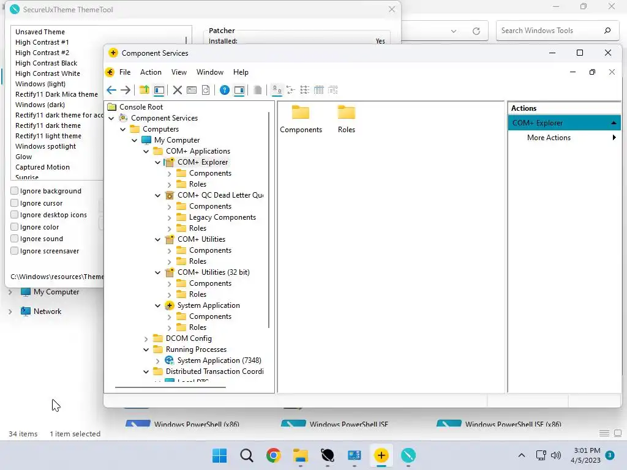Click the Components folder icon in center pane

(301, 113)
